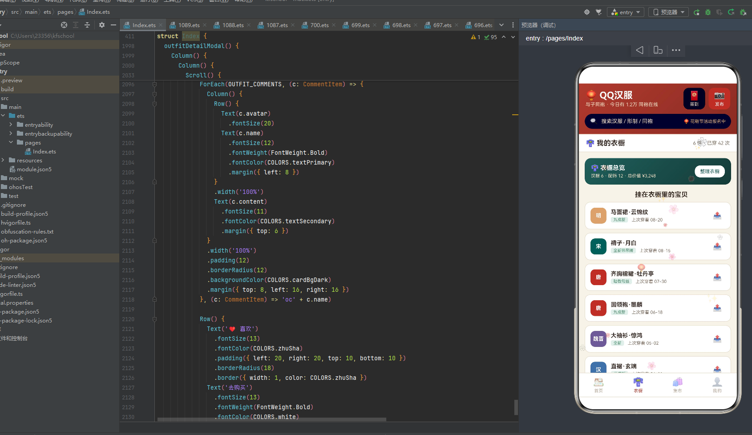
Task: Click the search box 搜索汉服 in preview
Action: 658,121
